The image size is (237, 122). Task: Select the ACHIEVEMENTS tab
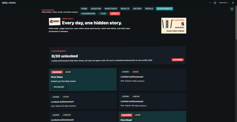pos(164,9)
